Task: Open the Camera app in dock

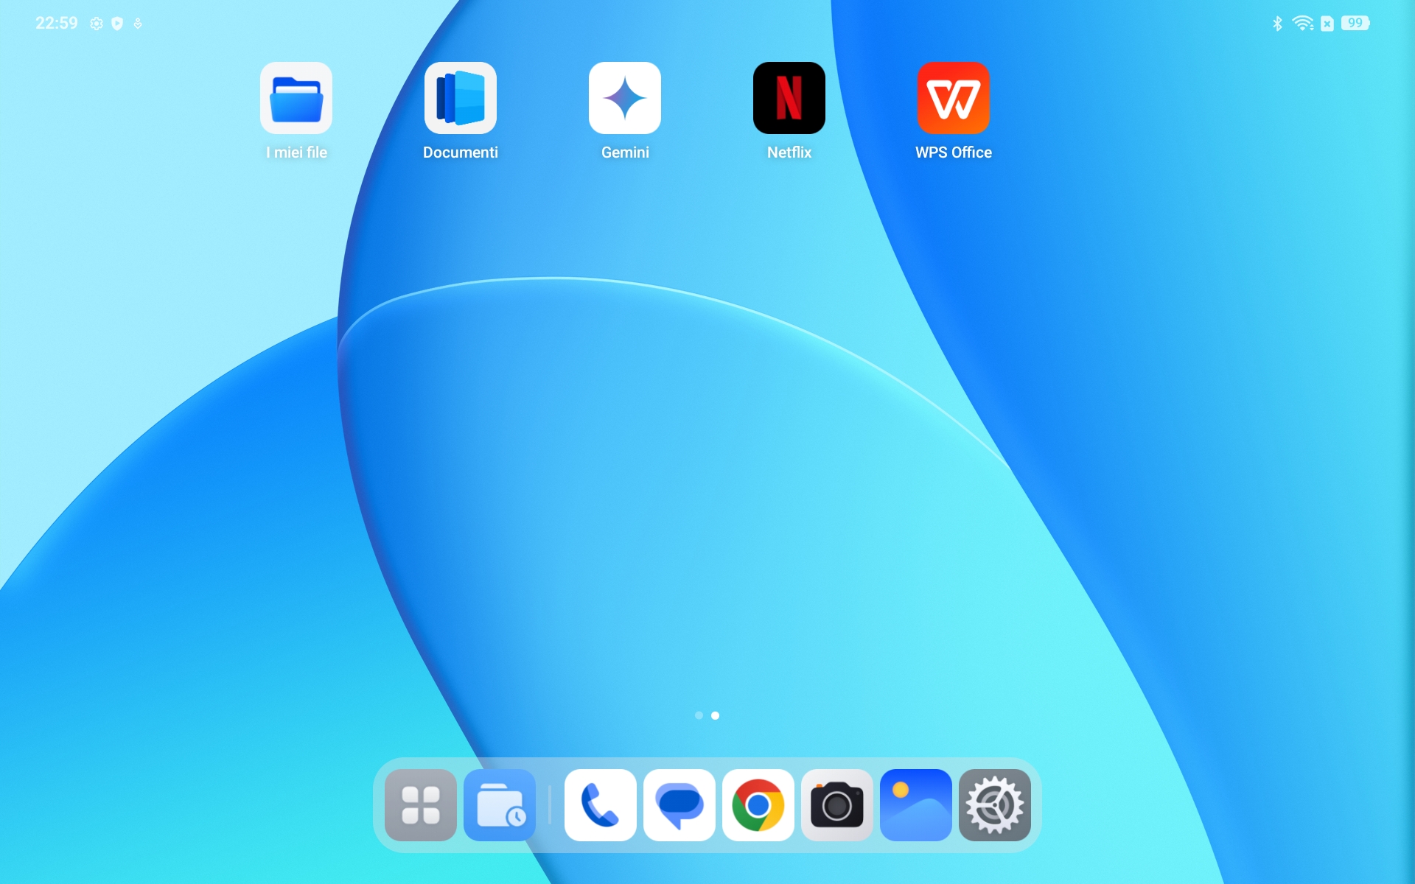Action: pos(837,805)
